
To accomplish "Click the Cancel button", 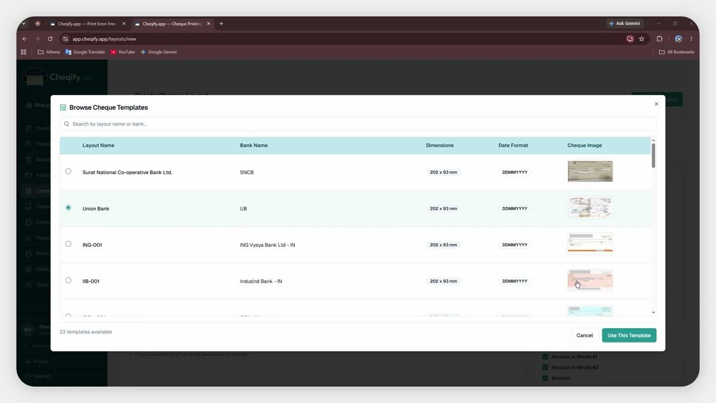I will [x=585, y=335].
